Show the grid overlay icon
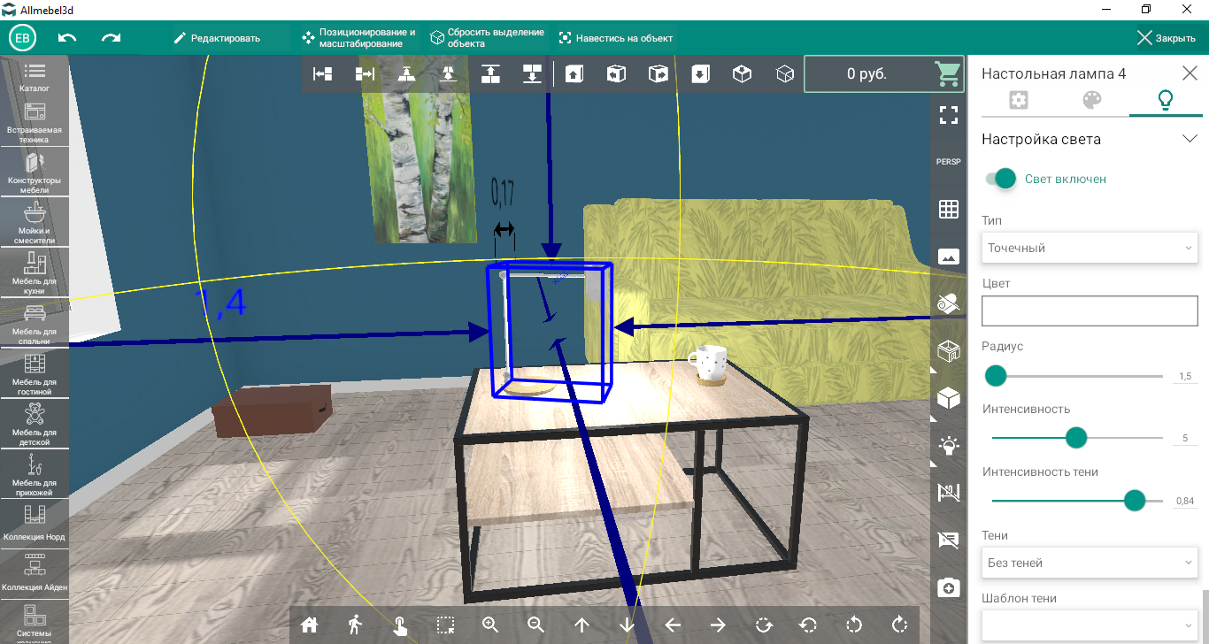Screen dimensions: 1209x644 tap(949, 210)
